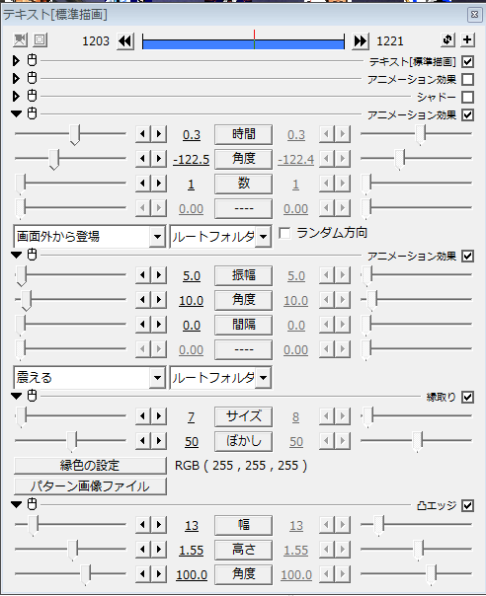Click the 幅 parameter button
This screenshot has width=486, height=596.
point(243,525)
